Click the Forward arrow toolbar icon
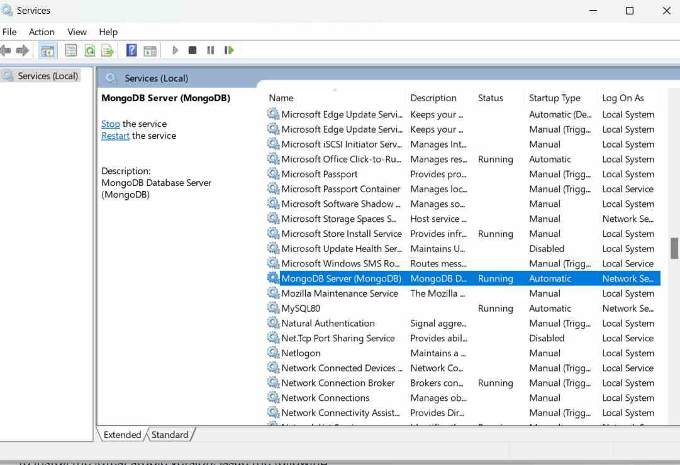Viewport: 680px width, 465px height. click(x=22, y=50)
